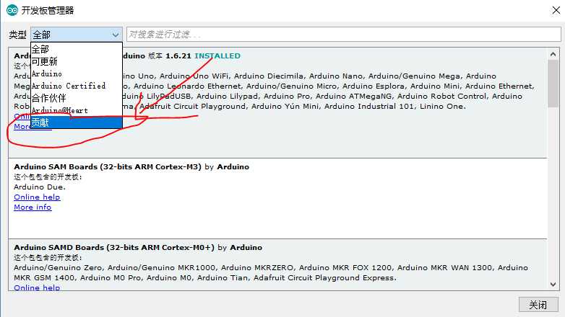Click the INSTALLED status label

point(217,55)
